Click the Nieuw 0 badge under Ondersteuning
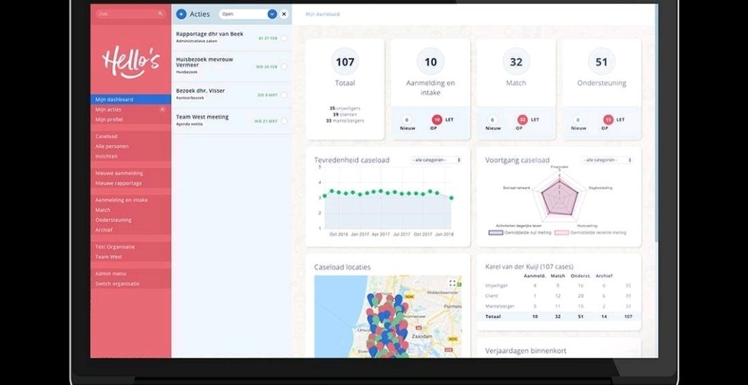The image size is (748, 385). coord(578,120)
